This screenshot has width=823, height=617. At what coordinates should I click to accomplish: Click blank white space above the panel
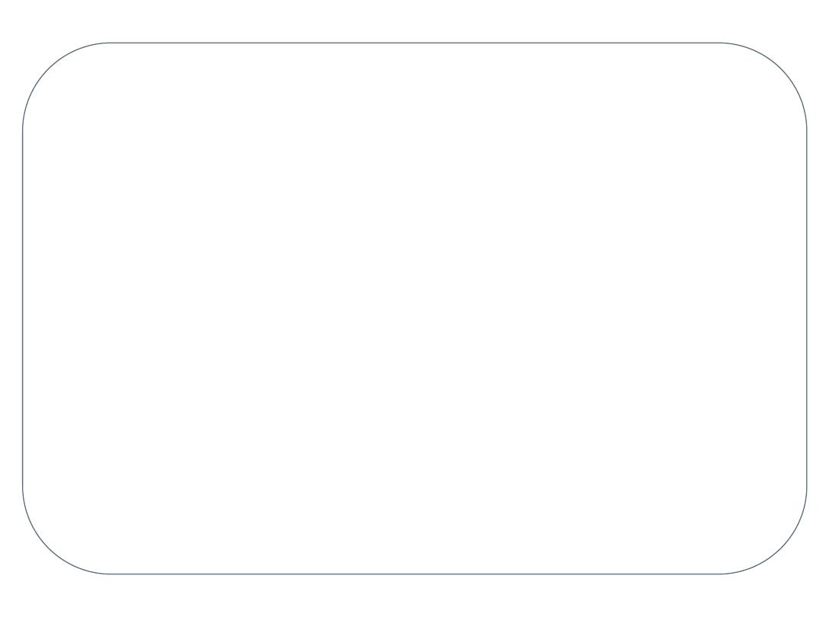[x=415, y=21]
